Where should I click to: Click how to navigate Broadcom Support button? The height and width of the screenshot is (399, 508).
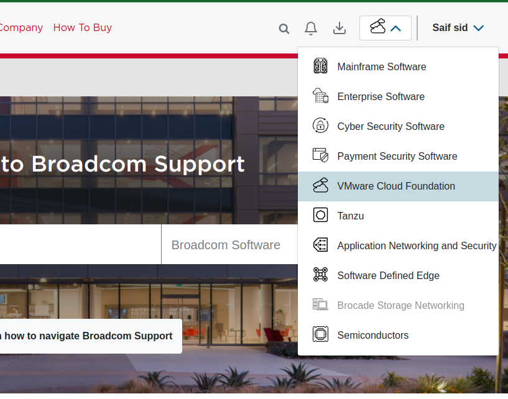tap(91, 336)
